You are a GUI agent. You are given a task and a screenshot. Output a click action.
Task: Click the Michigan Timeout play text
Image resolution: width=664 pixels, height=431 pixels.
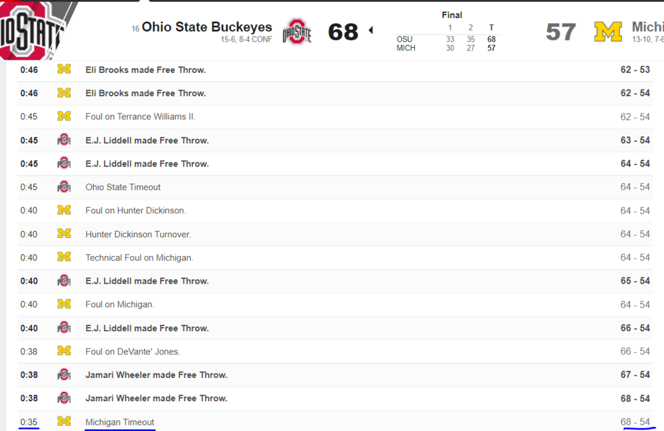point(120,422)
